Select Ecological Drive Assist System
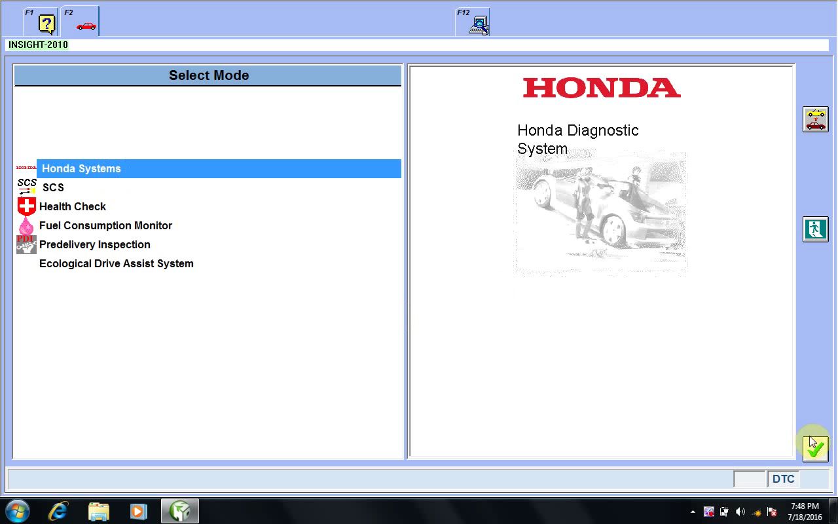This screenshot has height=524, width=838. (x=116, y=263)
